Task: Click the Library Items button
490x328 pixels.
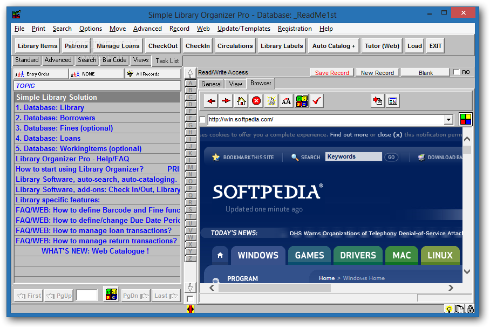Action: coord(37,46)
